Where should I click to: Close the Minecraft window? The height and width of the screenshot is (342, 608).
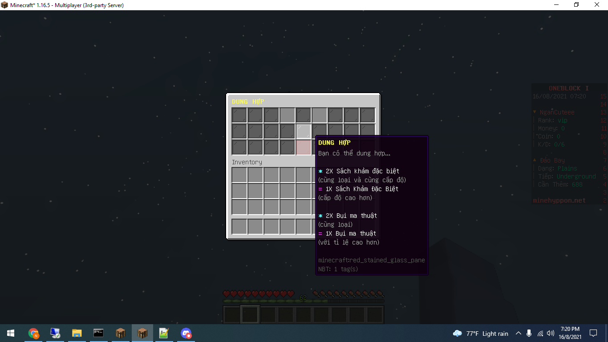(597, 5)
